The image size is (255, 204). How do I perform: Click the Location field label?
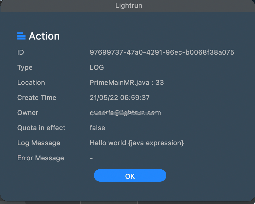point(31,82)
